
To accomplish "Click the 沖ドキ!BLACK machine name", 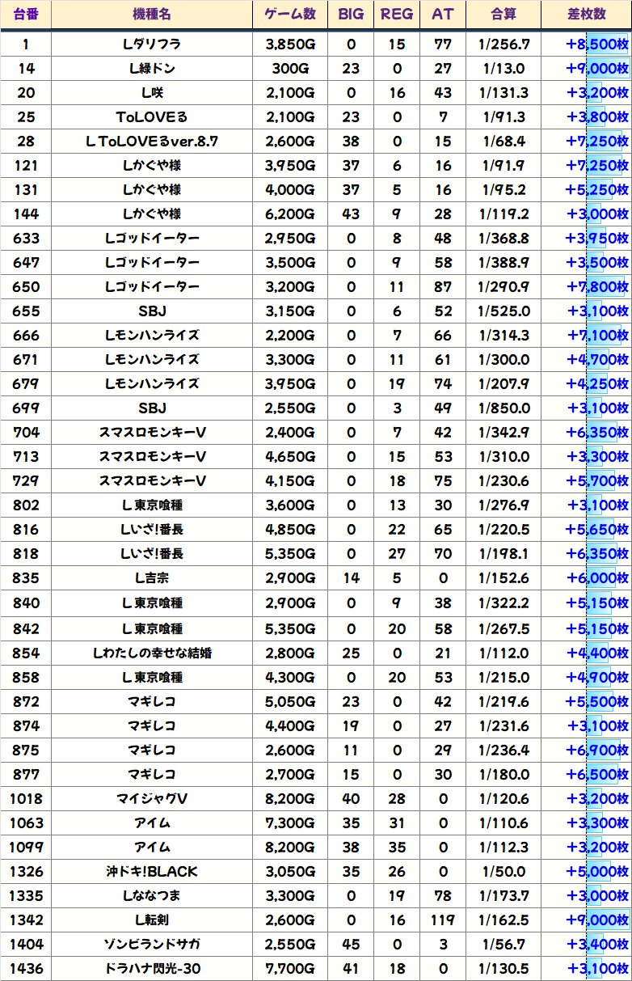I will coord(152,872).
